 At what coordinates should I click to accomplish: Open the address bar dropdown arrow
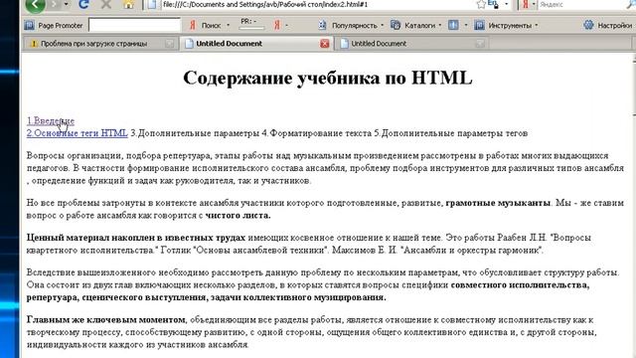tap(506, 4)
